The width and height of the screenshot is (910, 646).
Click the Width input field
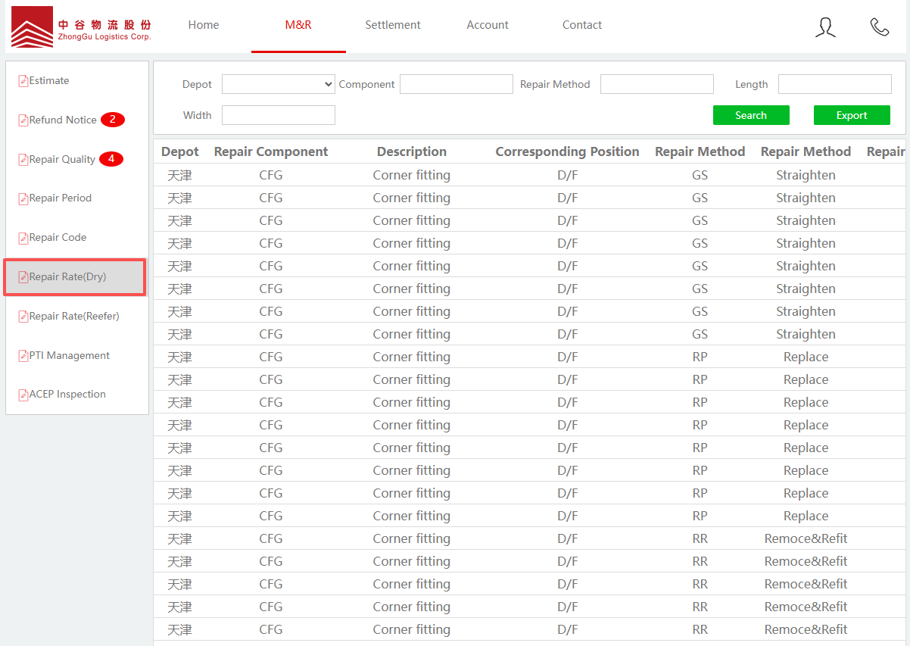(278, 115)
